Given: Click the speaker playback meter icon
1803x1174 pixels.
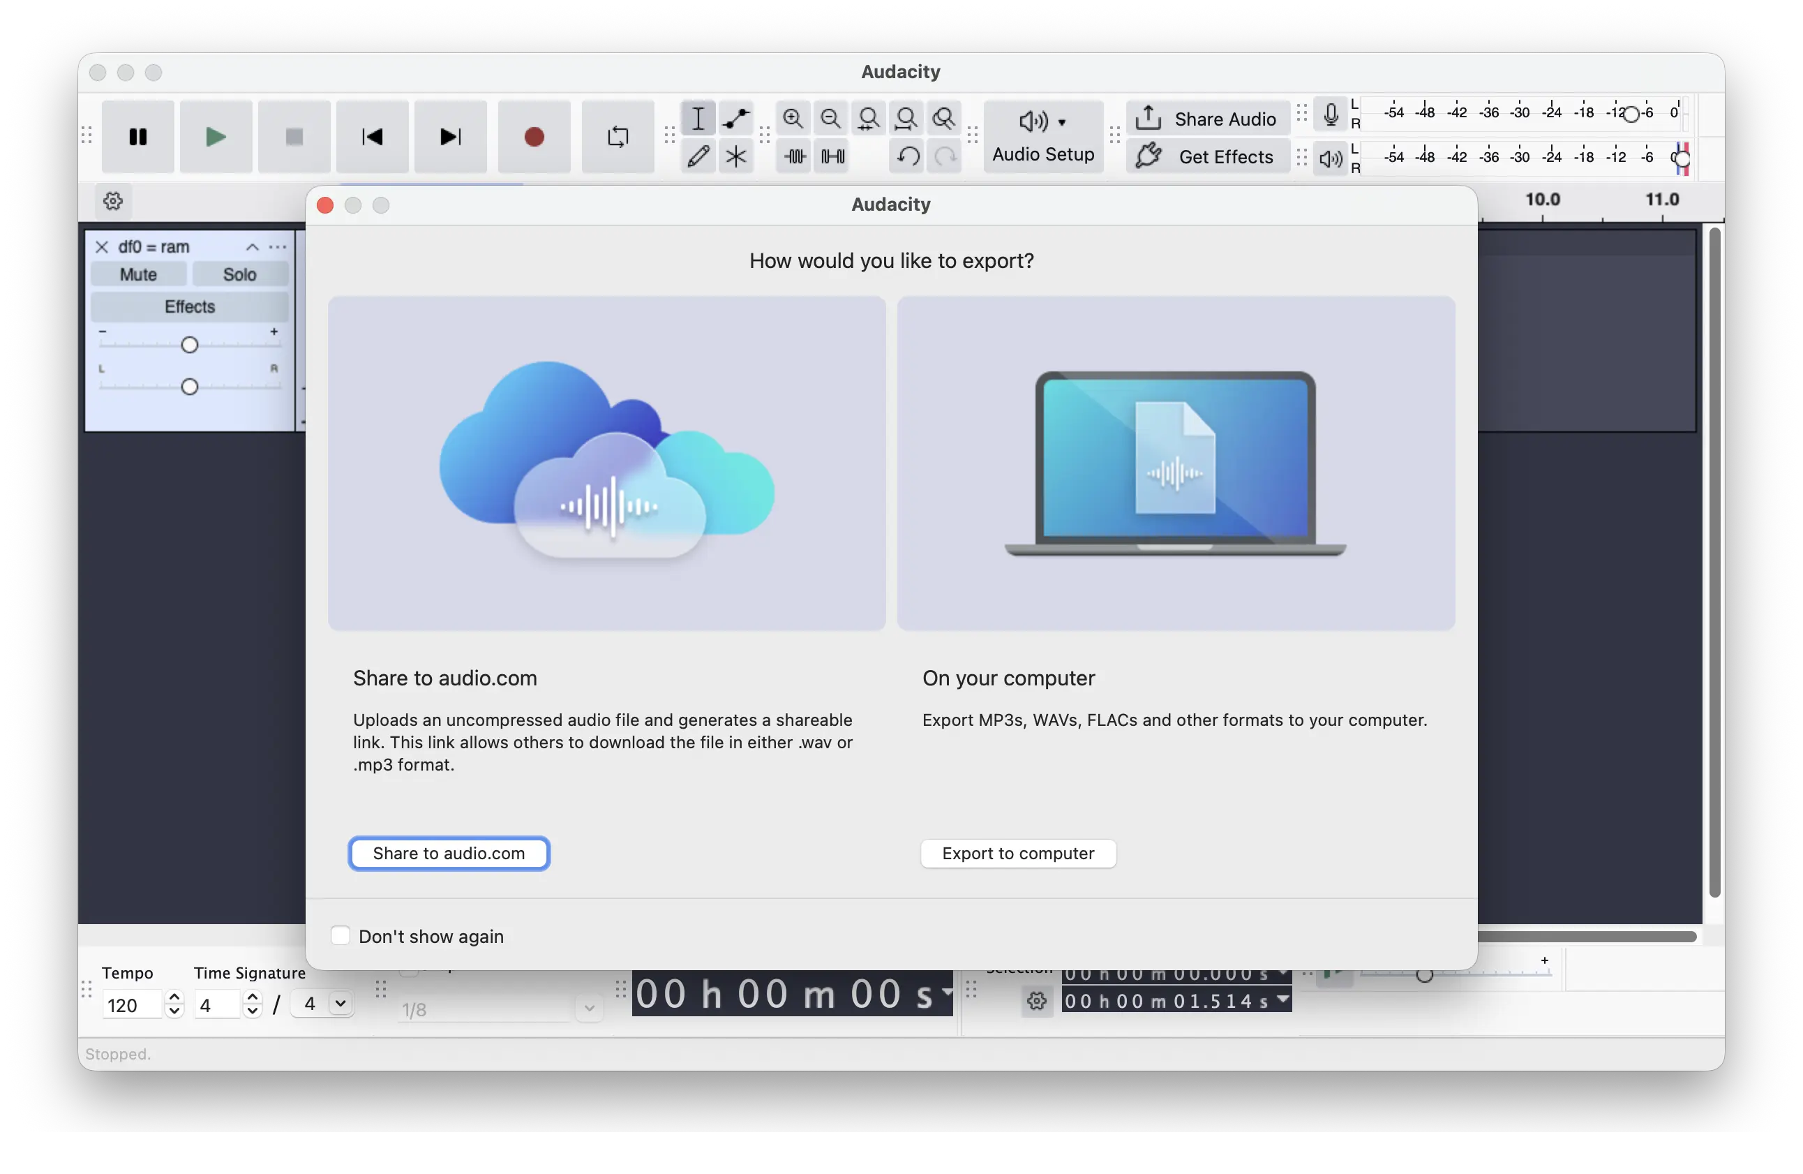Looking at the screenshot, I should (x=1331, y=158).
